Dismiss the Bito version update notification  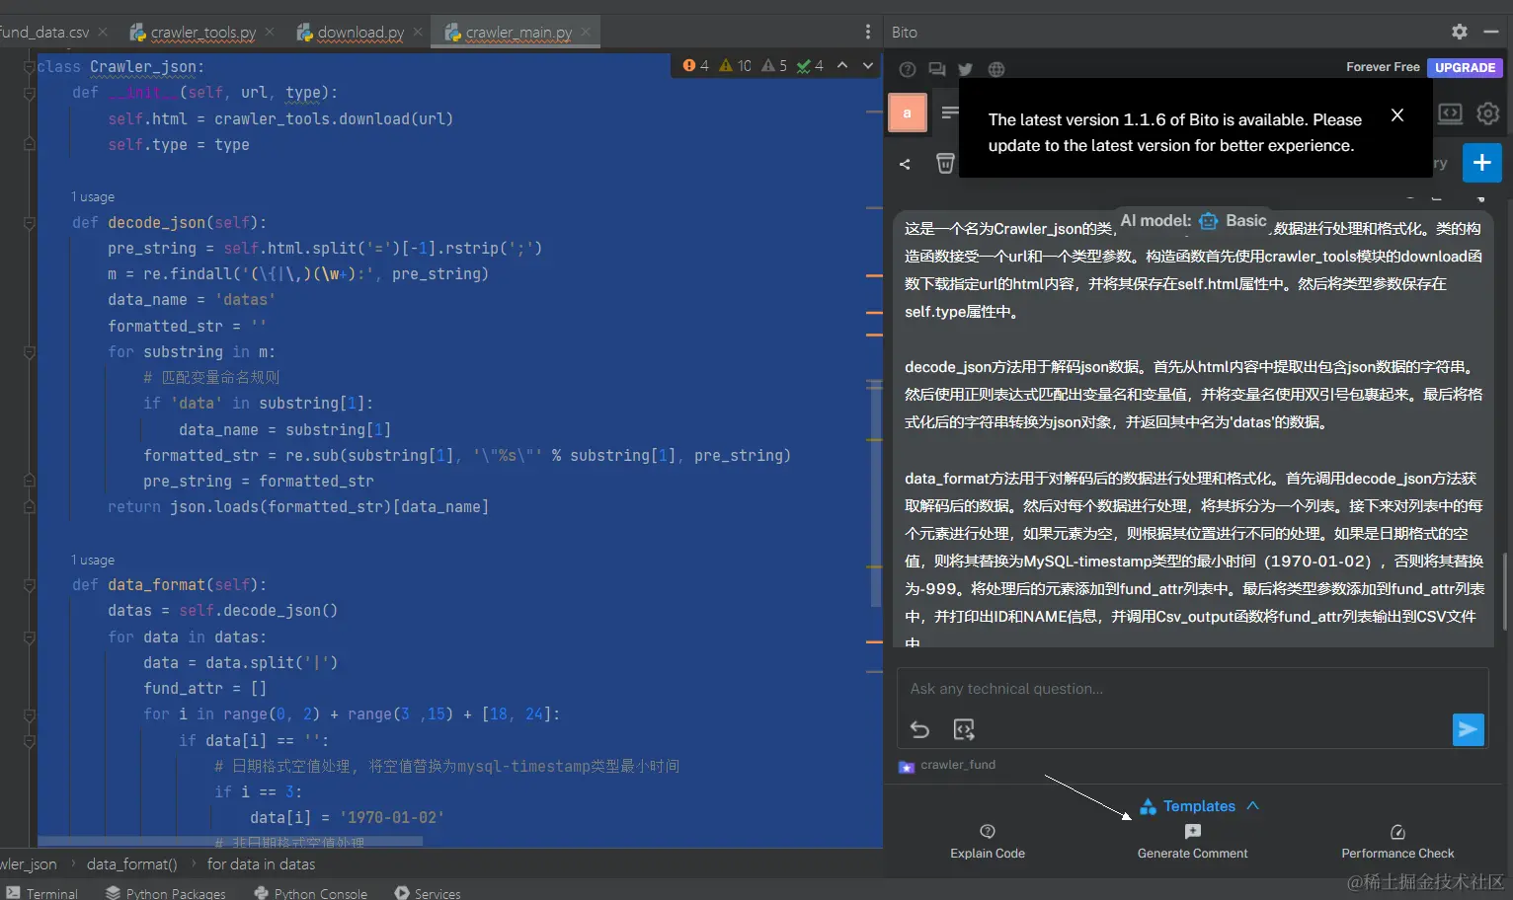[x=1397, y=115]
